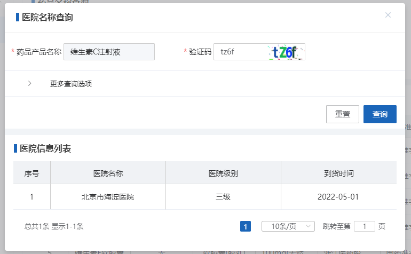
Task: Expand the chevron beside 更多查询选项
Action: point(29,83)
